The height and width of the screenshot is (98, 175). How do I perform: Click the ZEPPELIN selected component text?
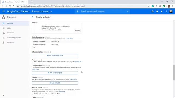[55, 44]
